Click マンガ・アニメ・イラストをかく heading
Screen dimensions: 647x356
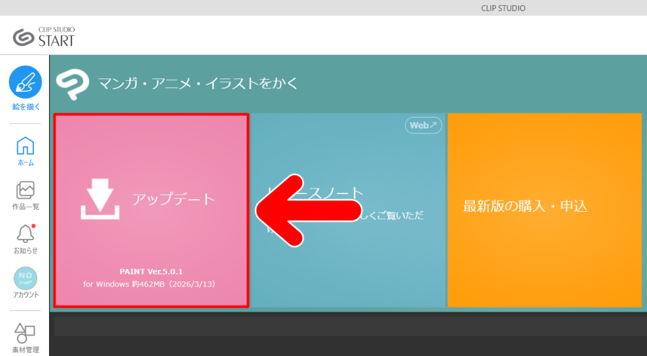(198, 83)
